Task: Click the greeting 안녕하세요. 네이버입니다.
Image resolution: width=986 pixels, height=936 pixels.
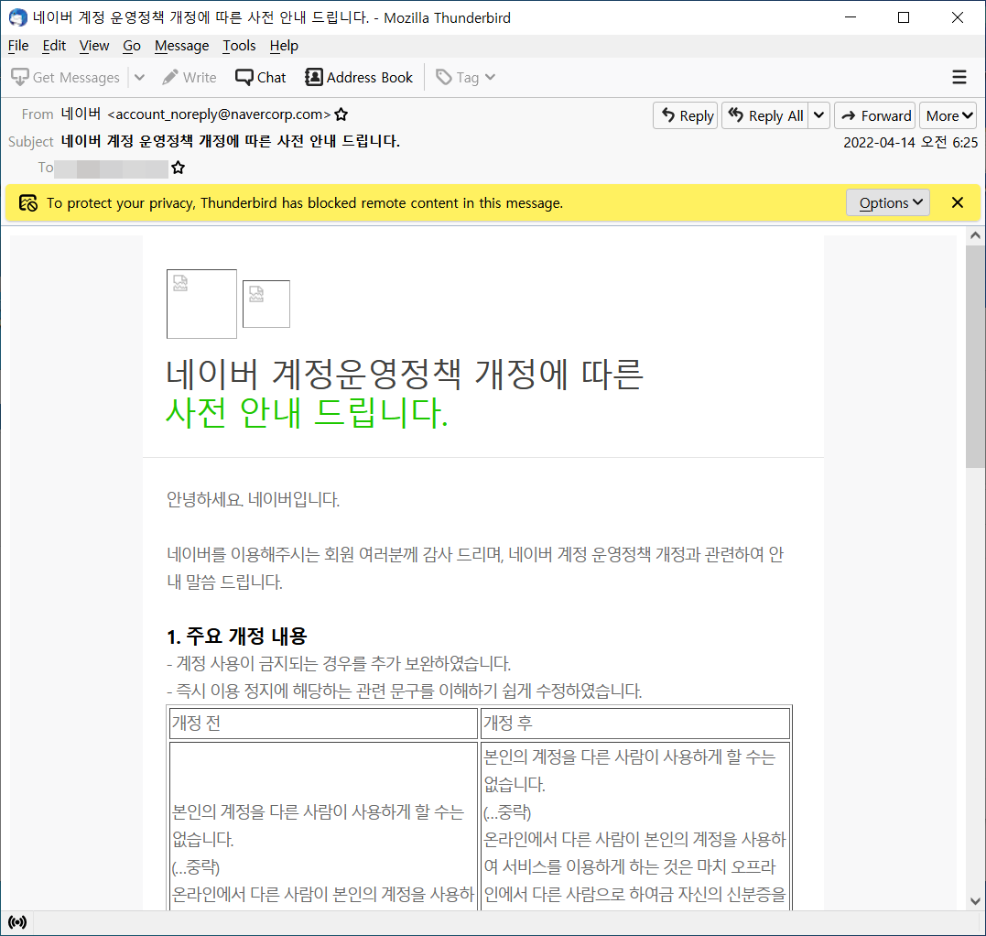Action: click(253, 499)
